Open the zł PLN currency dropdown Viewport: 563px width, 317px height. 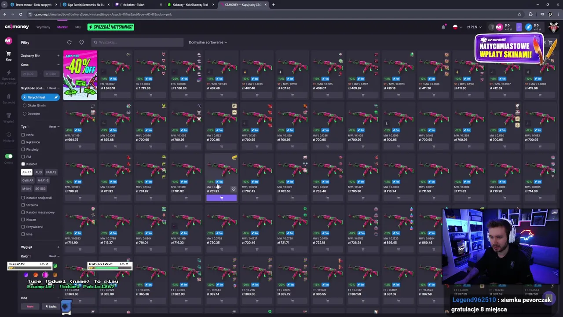pyautogui.click(x=474, y=27)
